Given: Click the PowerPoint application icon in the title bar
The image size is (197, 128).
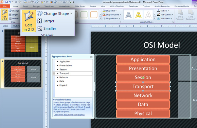Looking at the screenshot, I should coord(2,2).
